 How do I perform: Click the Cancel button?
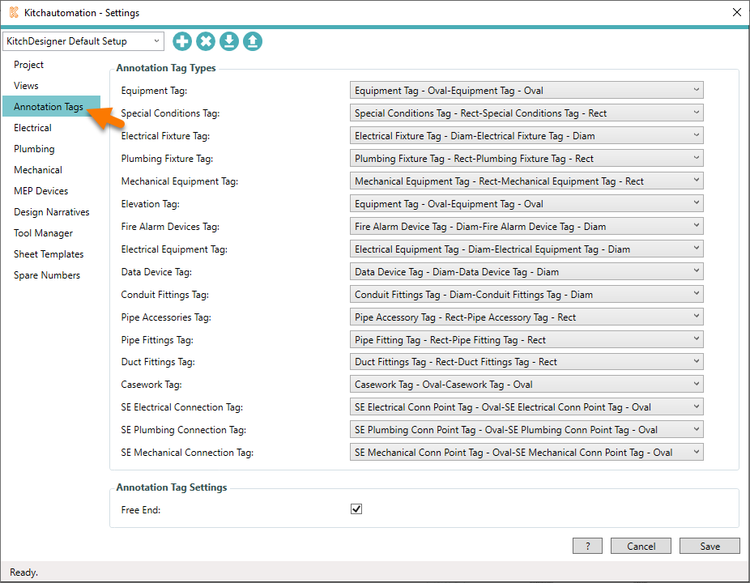(x=641, y=546)
